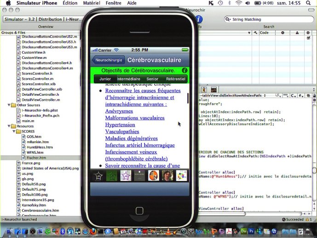Click the blue Info button in Xcode toolbar
This screenshot has height=238, width=317.
[x=199, y=19]
